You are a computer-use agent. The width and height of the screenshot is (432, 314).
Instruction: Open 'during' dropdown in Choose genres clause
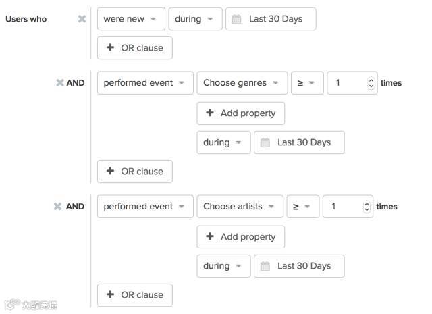[x=223, y=142]
